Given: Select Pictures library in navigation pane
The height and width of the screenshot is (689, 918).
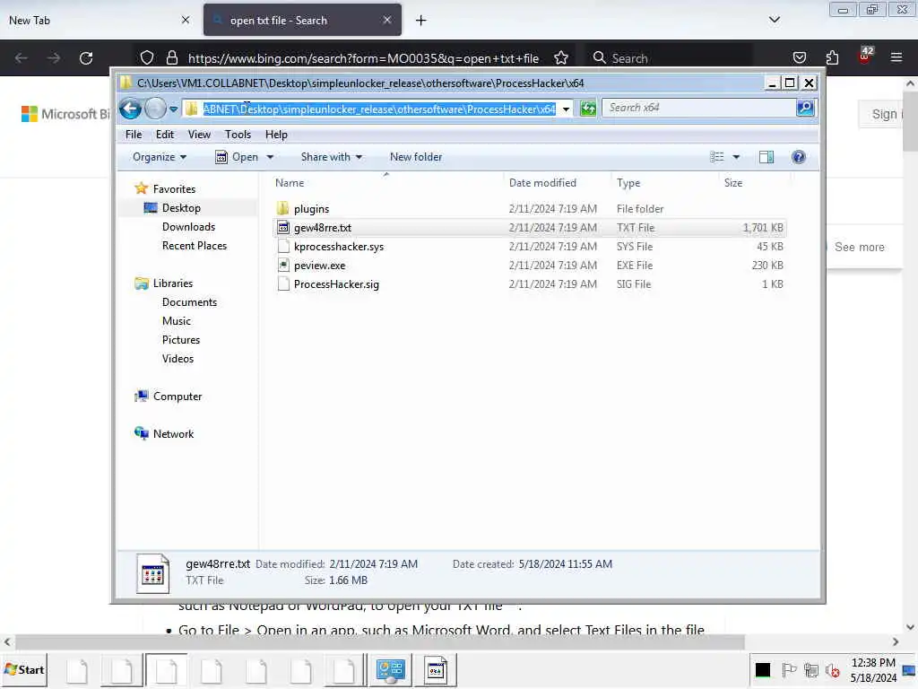Looking at the screenshot, I should click(x=181, y=340).
